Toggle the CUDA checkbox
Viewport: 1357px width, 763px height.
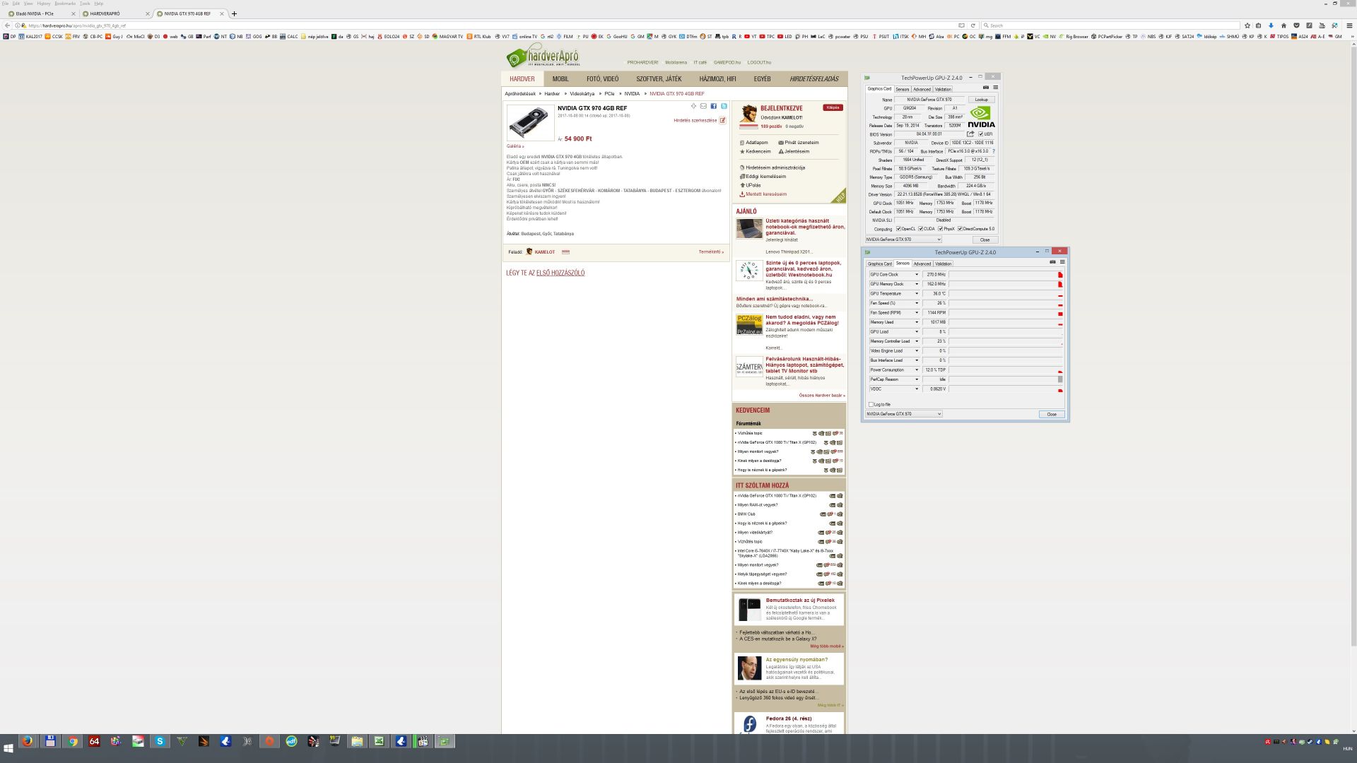pyautogui.click(x=920, y=229)
